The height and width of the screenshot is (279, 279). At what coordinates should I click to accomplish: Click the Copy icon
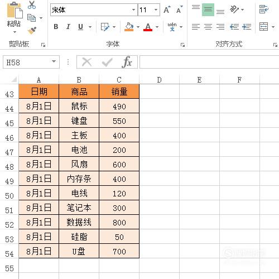31,18
